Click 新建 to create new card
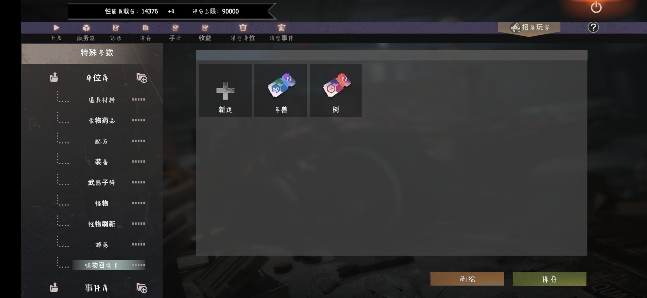The width and height of the screenshot is (647, 298). tap(225, 91)
